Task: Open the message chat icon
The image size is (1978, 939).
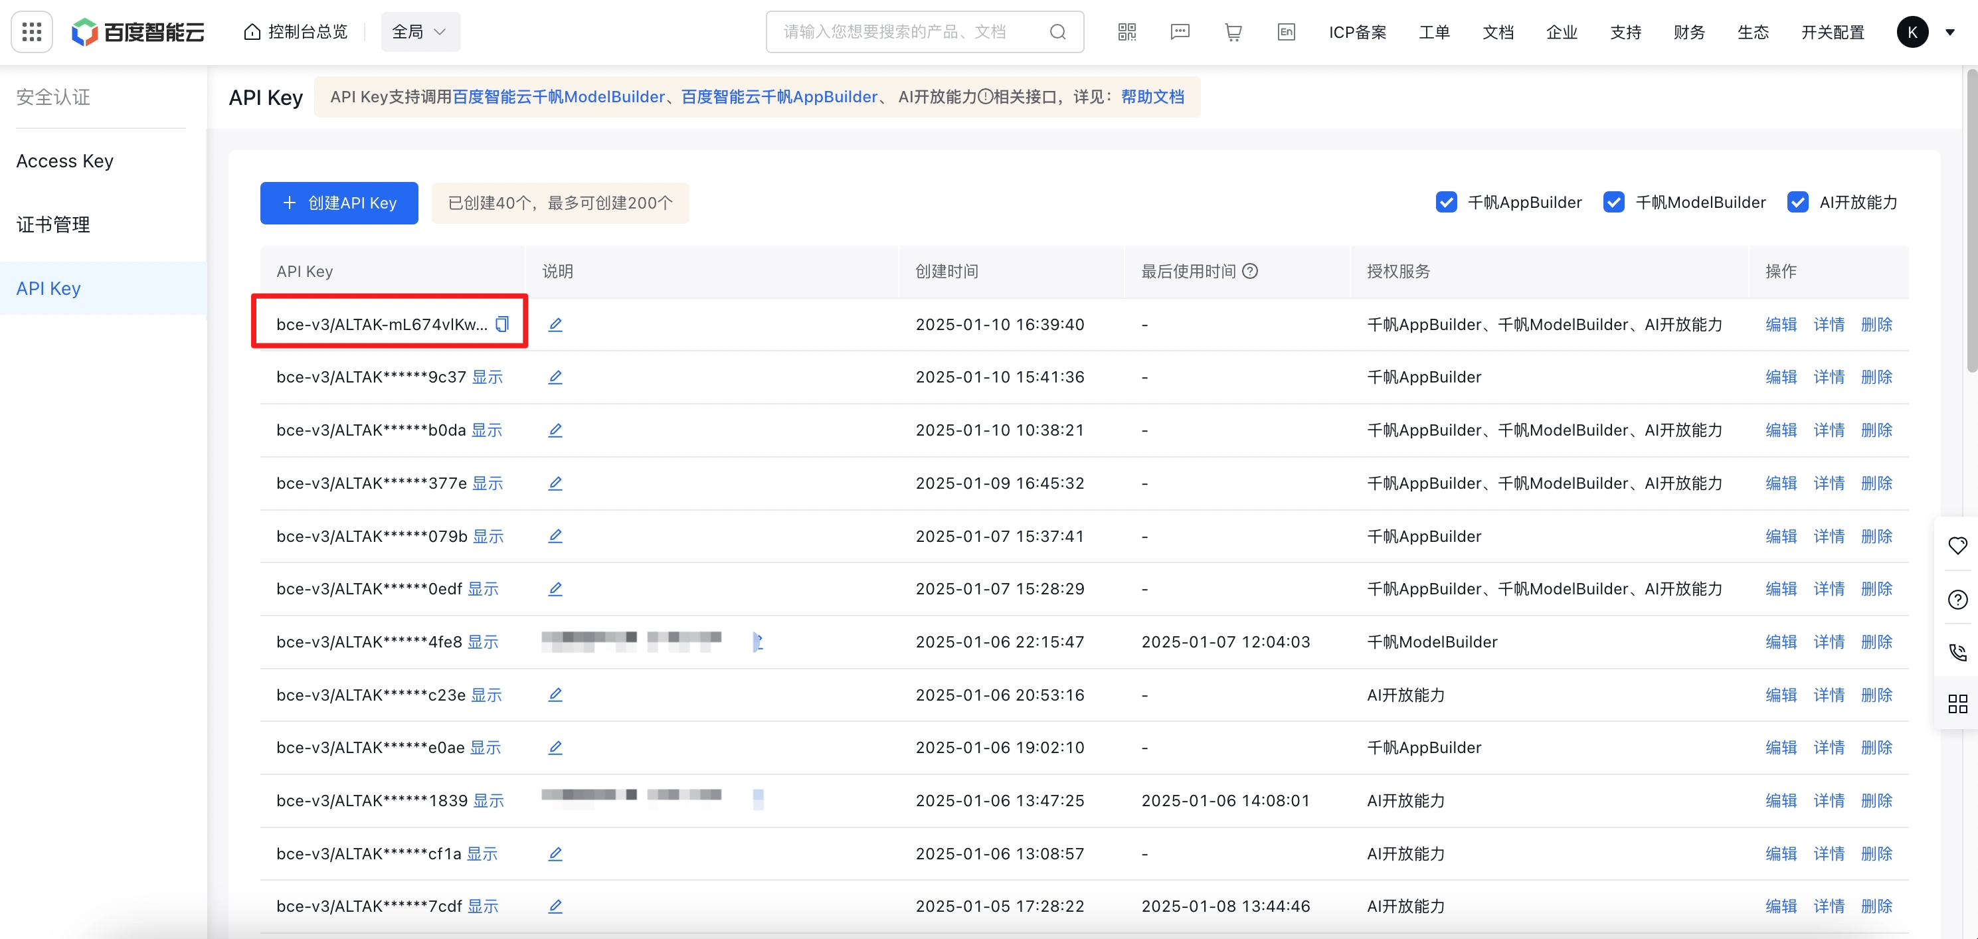Action: tap(1180, 31)
